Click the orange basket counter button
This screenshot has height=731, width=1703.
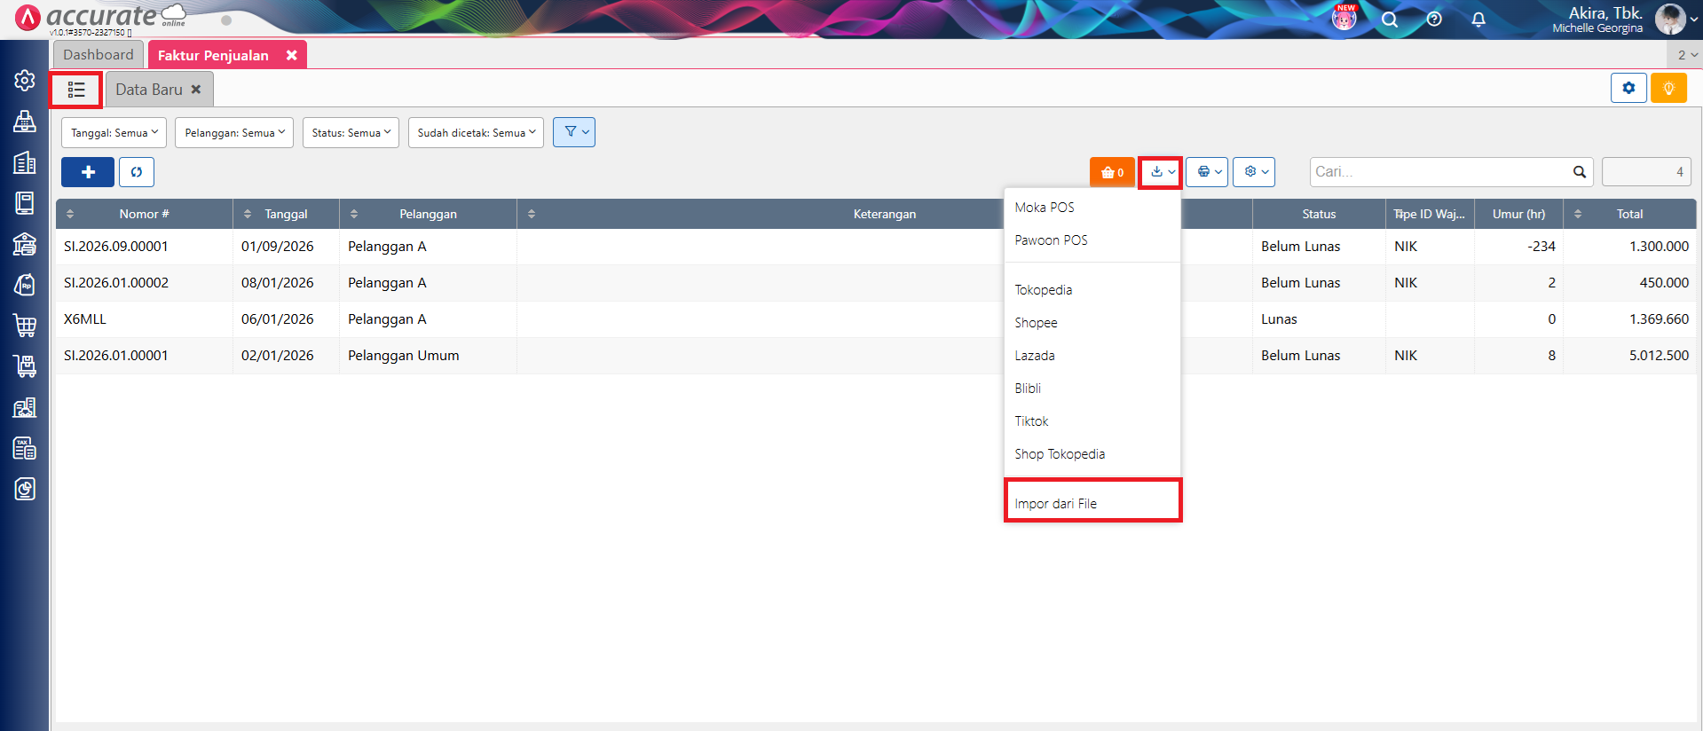tap(1112, 172)
